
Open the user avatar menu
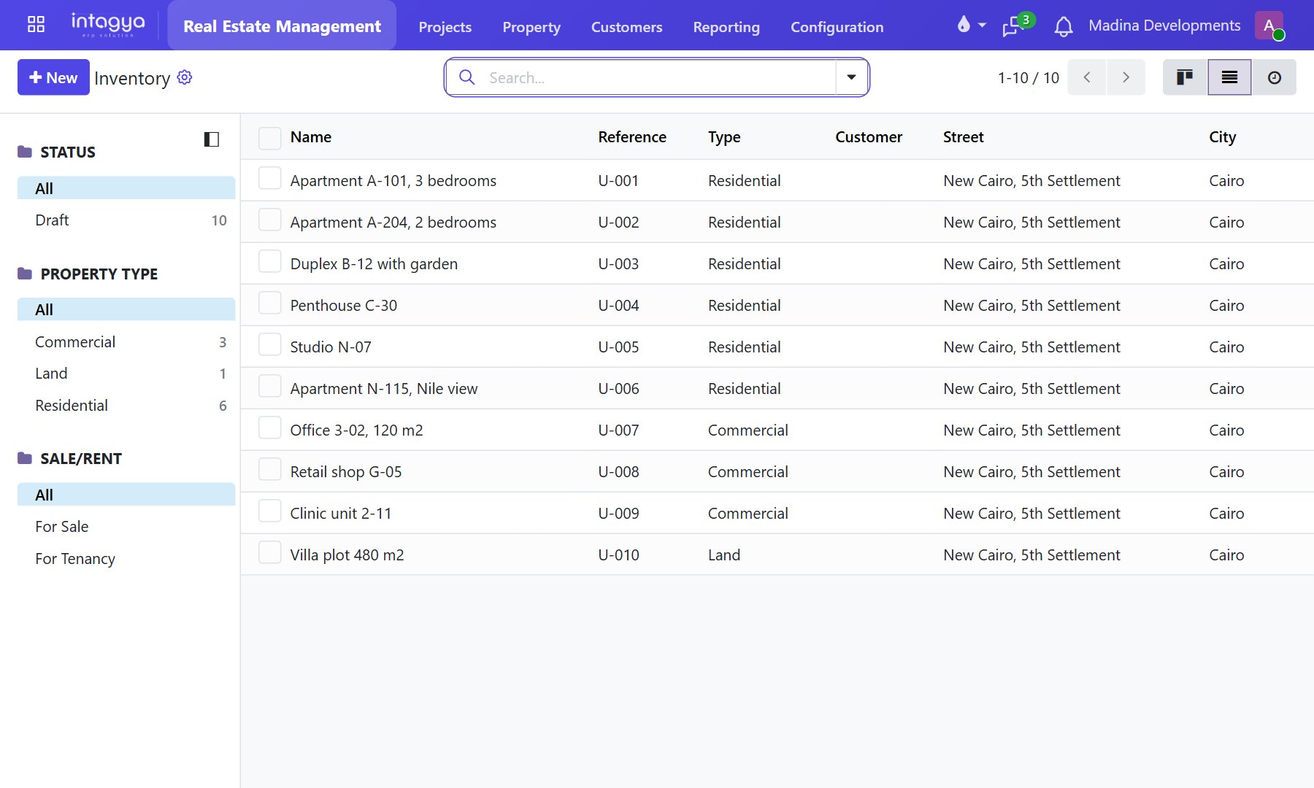[x=1269, y=26]
